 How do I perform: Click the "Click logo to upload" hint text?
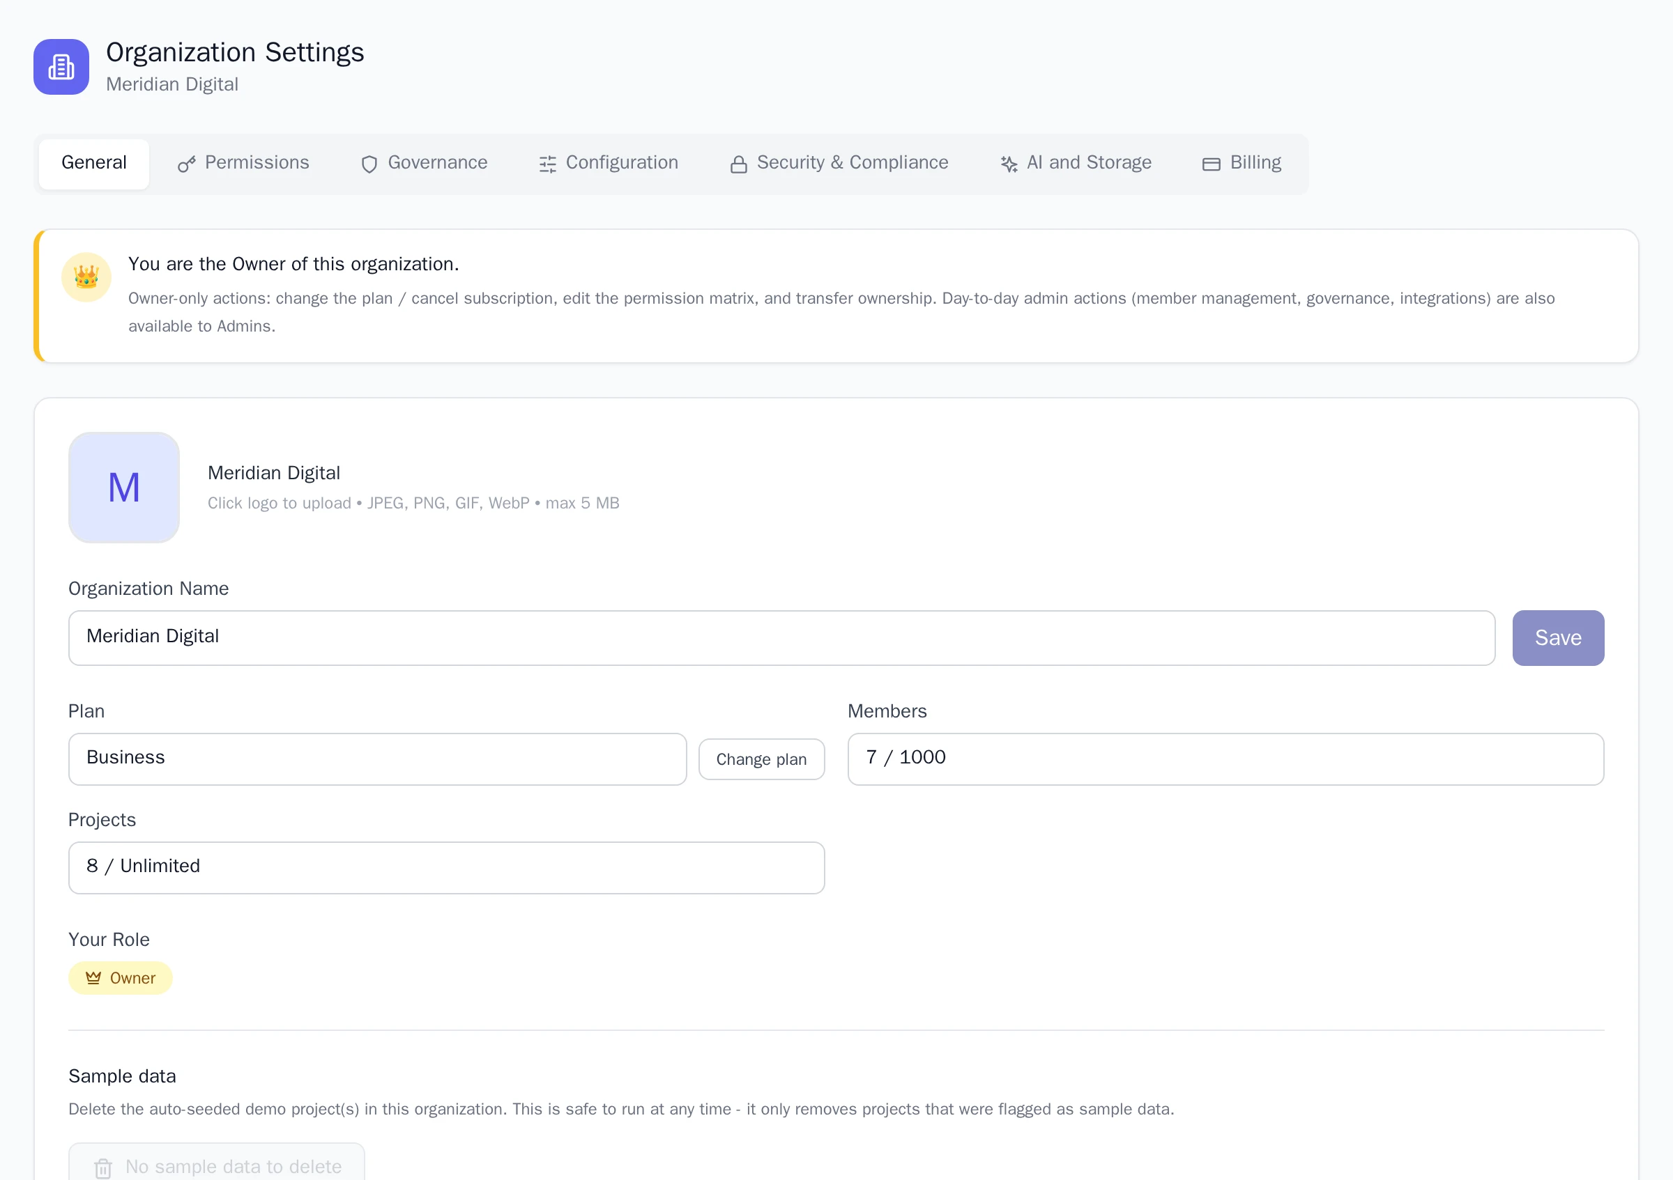[413, 503]
